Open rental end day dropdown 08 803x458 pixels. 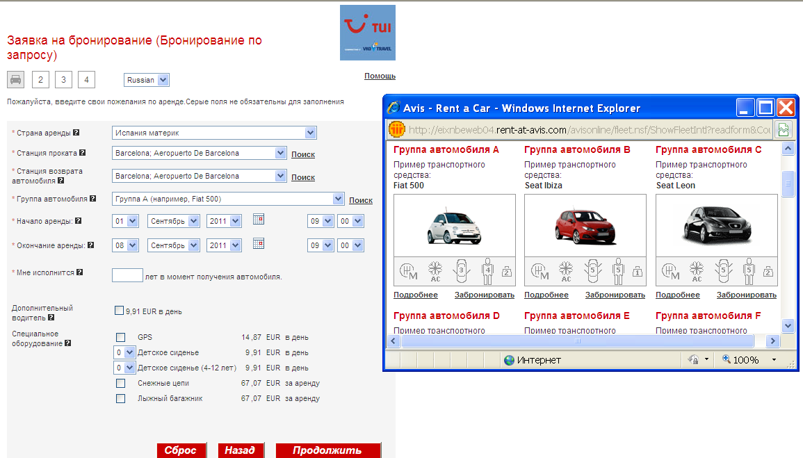125,245
